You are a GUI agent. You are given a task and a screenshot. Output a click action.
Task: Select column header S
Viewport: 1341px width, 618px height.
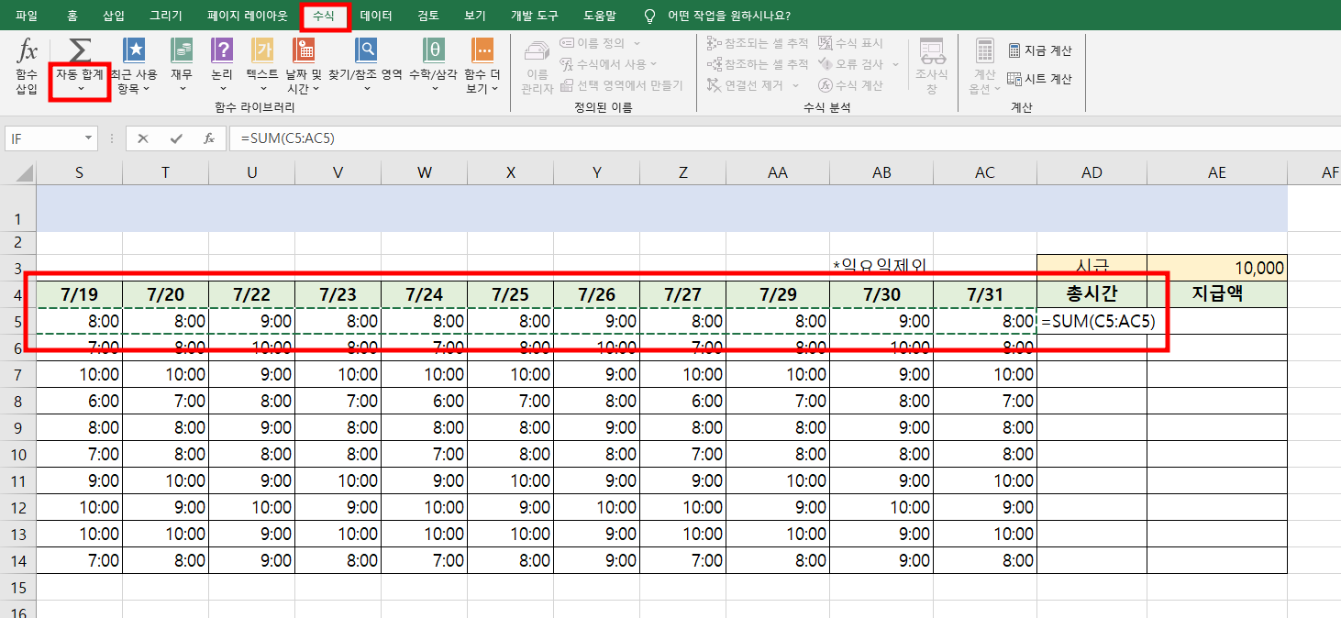tap(79, 172)
